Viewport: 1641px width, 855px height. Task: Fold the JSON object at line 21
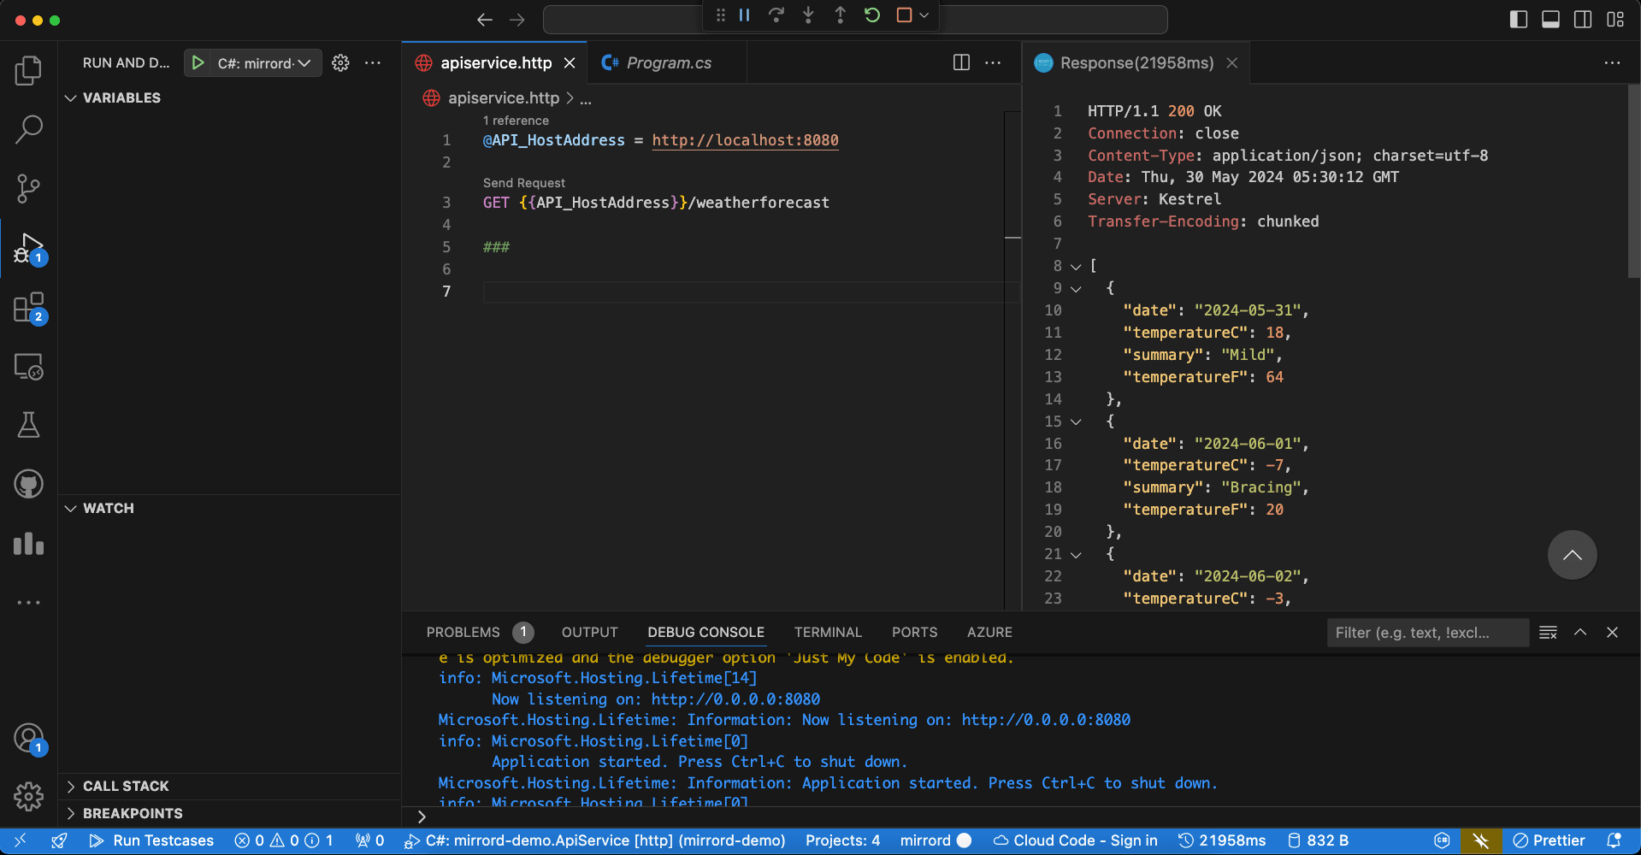[x=1076, y=555]
